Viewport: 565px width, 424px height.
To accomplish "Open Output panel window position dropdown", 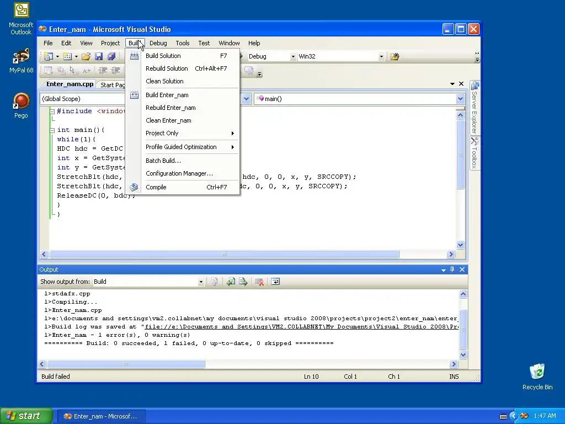I will pyautogui.click(x=444, y=269).
